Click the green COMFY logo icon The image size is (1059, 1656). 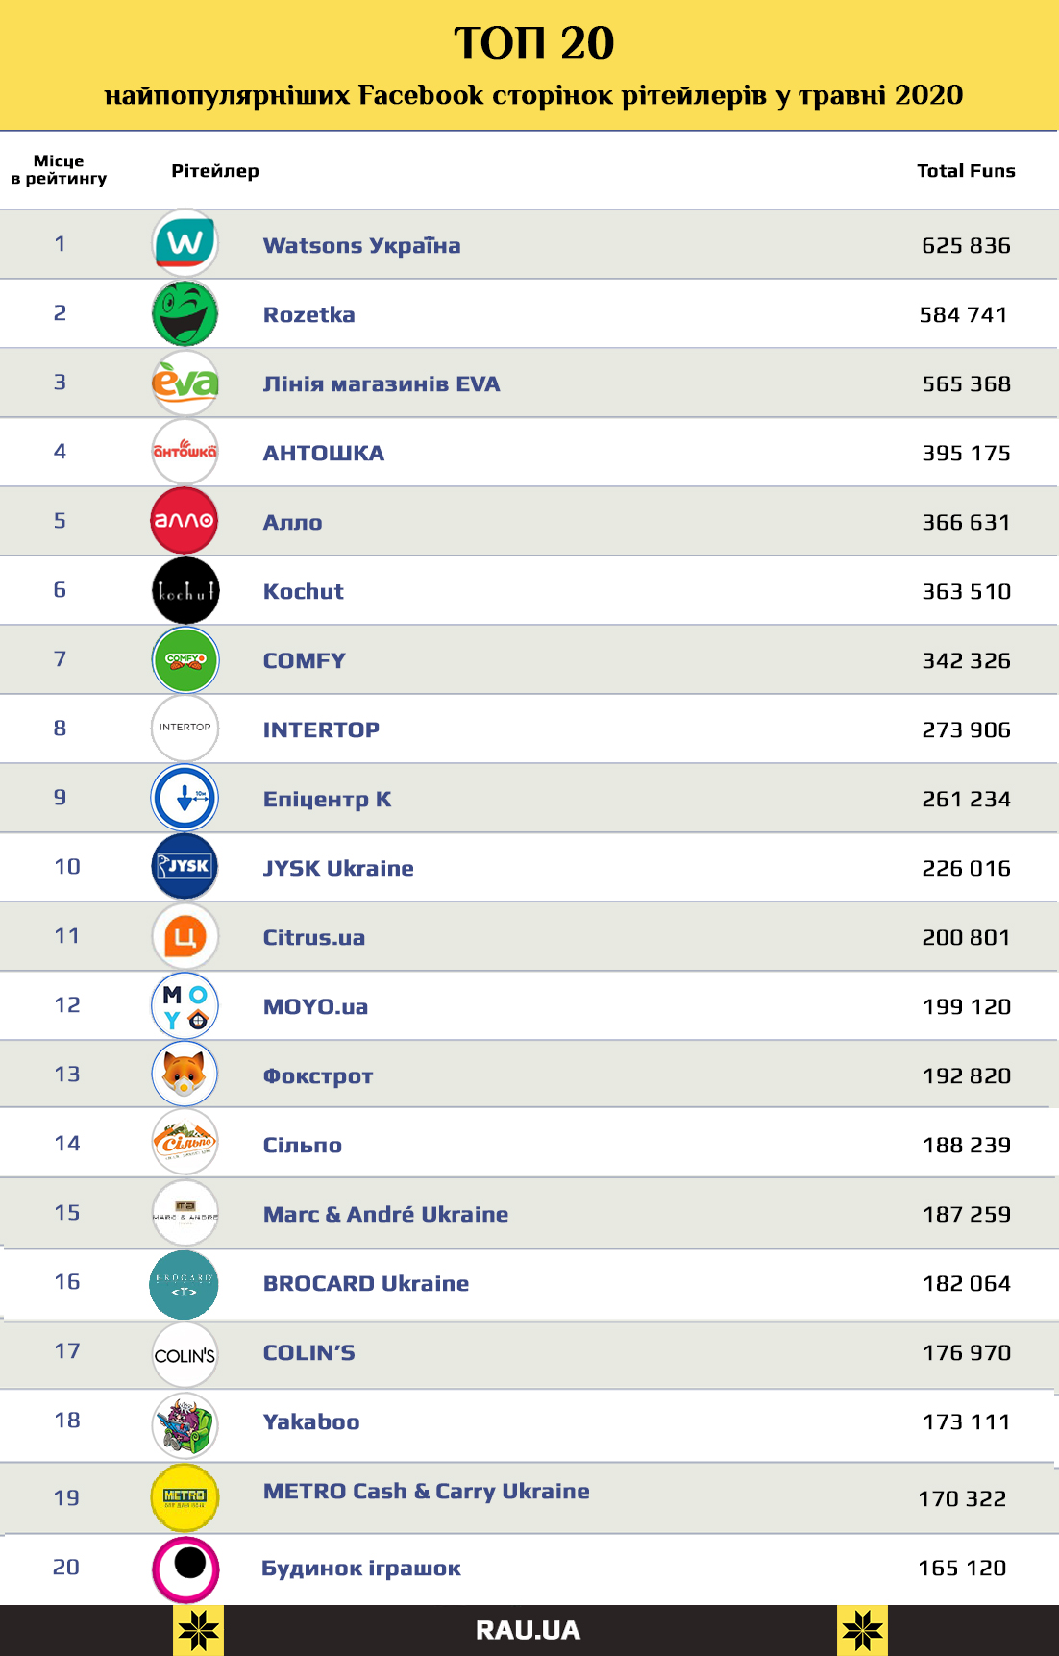[185, 659]
